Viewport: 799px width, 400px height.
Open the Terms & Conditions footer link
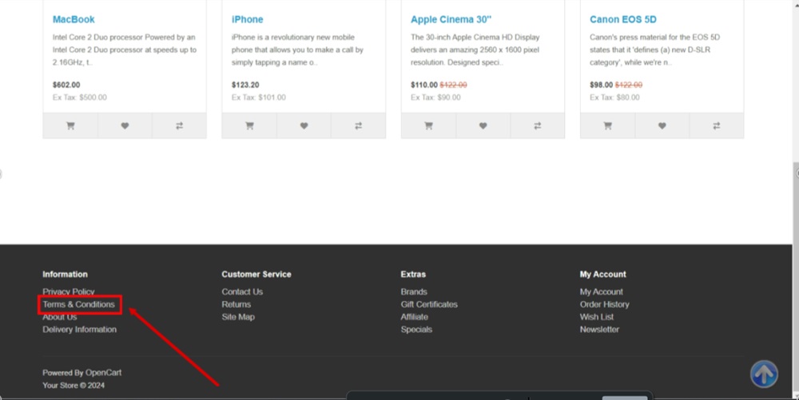[78, 304]
